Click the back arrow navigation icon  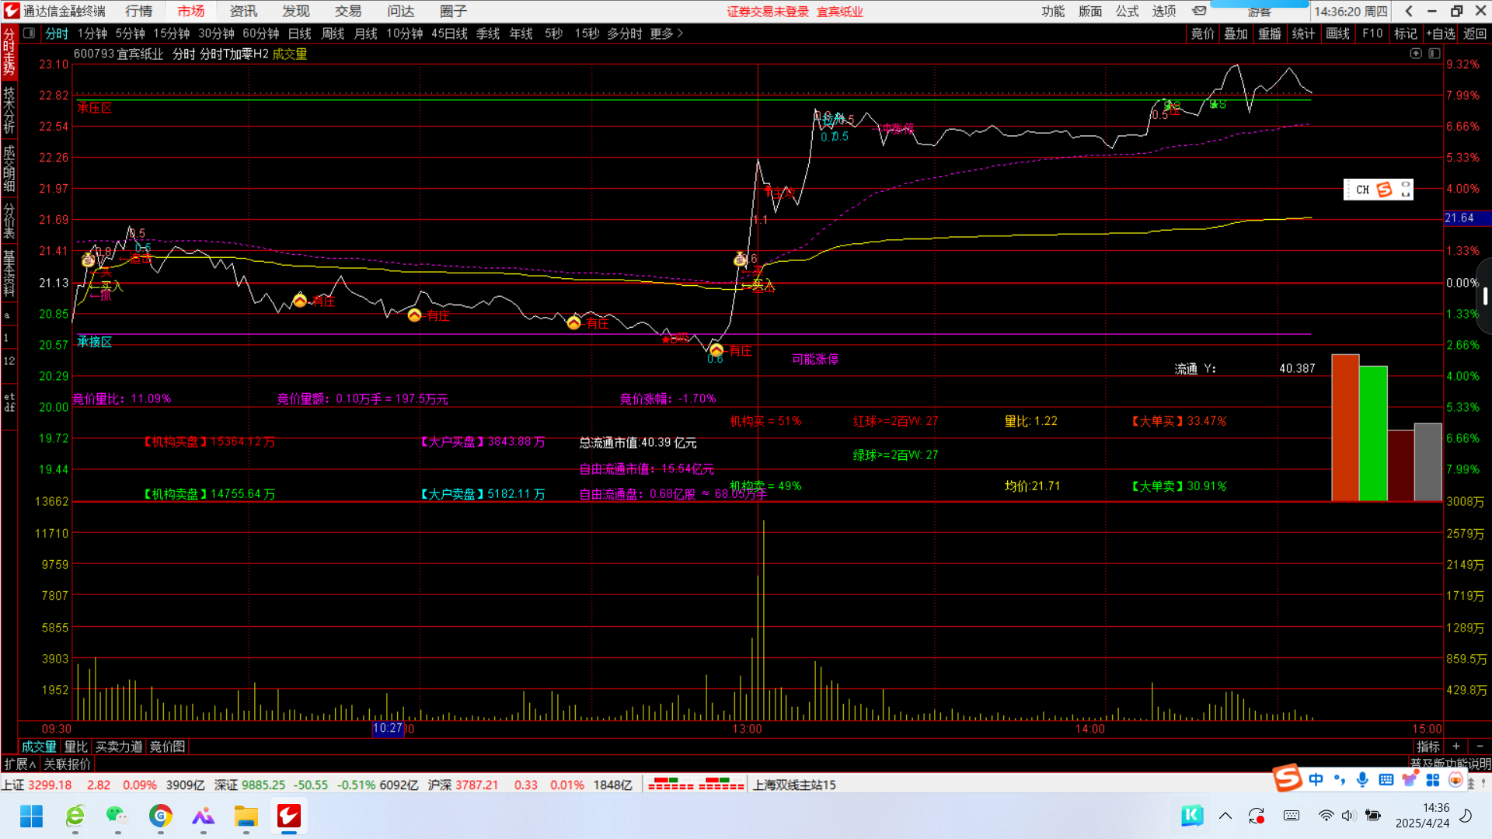click(x=1409, y=11)
